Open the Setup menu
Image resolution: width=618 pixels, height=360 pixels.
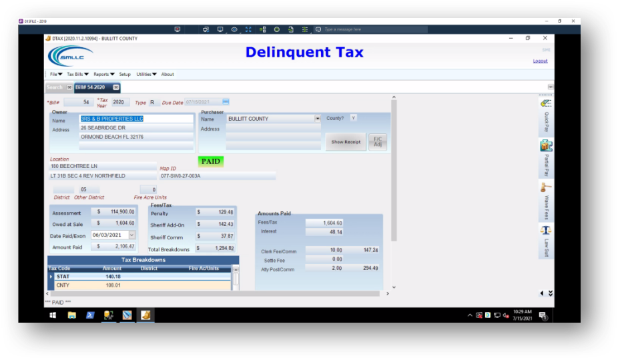[125, 74]
